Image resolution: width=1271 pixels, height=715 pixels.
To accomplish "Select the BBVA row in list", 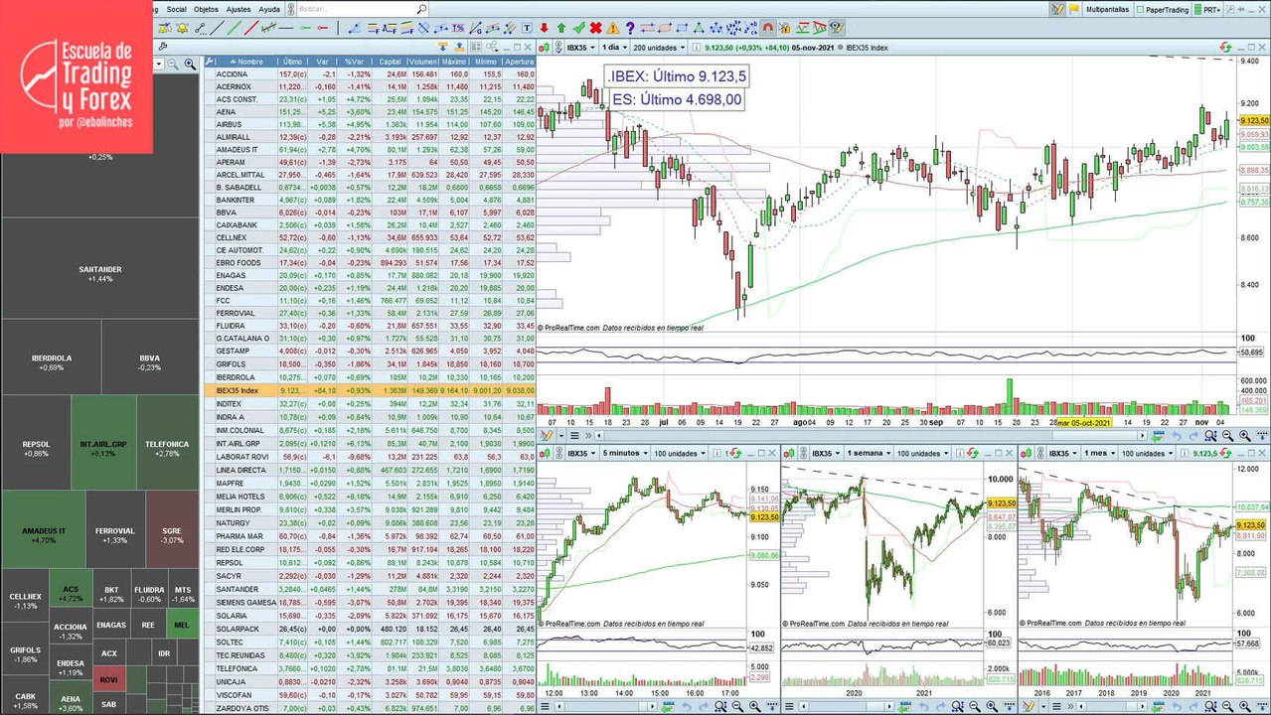I will 370,213.
